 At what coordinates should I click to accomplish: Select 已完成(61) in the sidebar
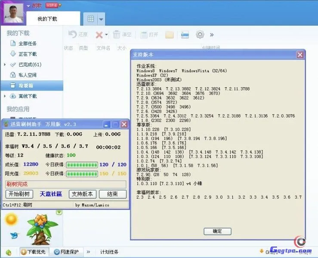coord(30,64)
